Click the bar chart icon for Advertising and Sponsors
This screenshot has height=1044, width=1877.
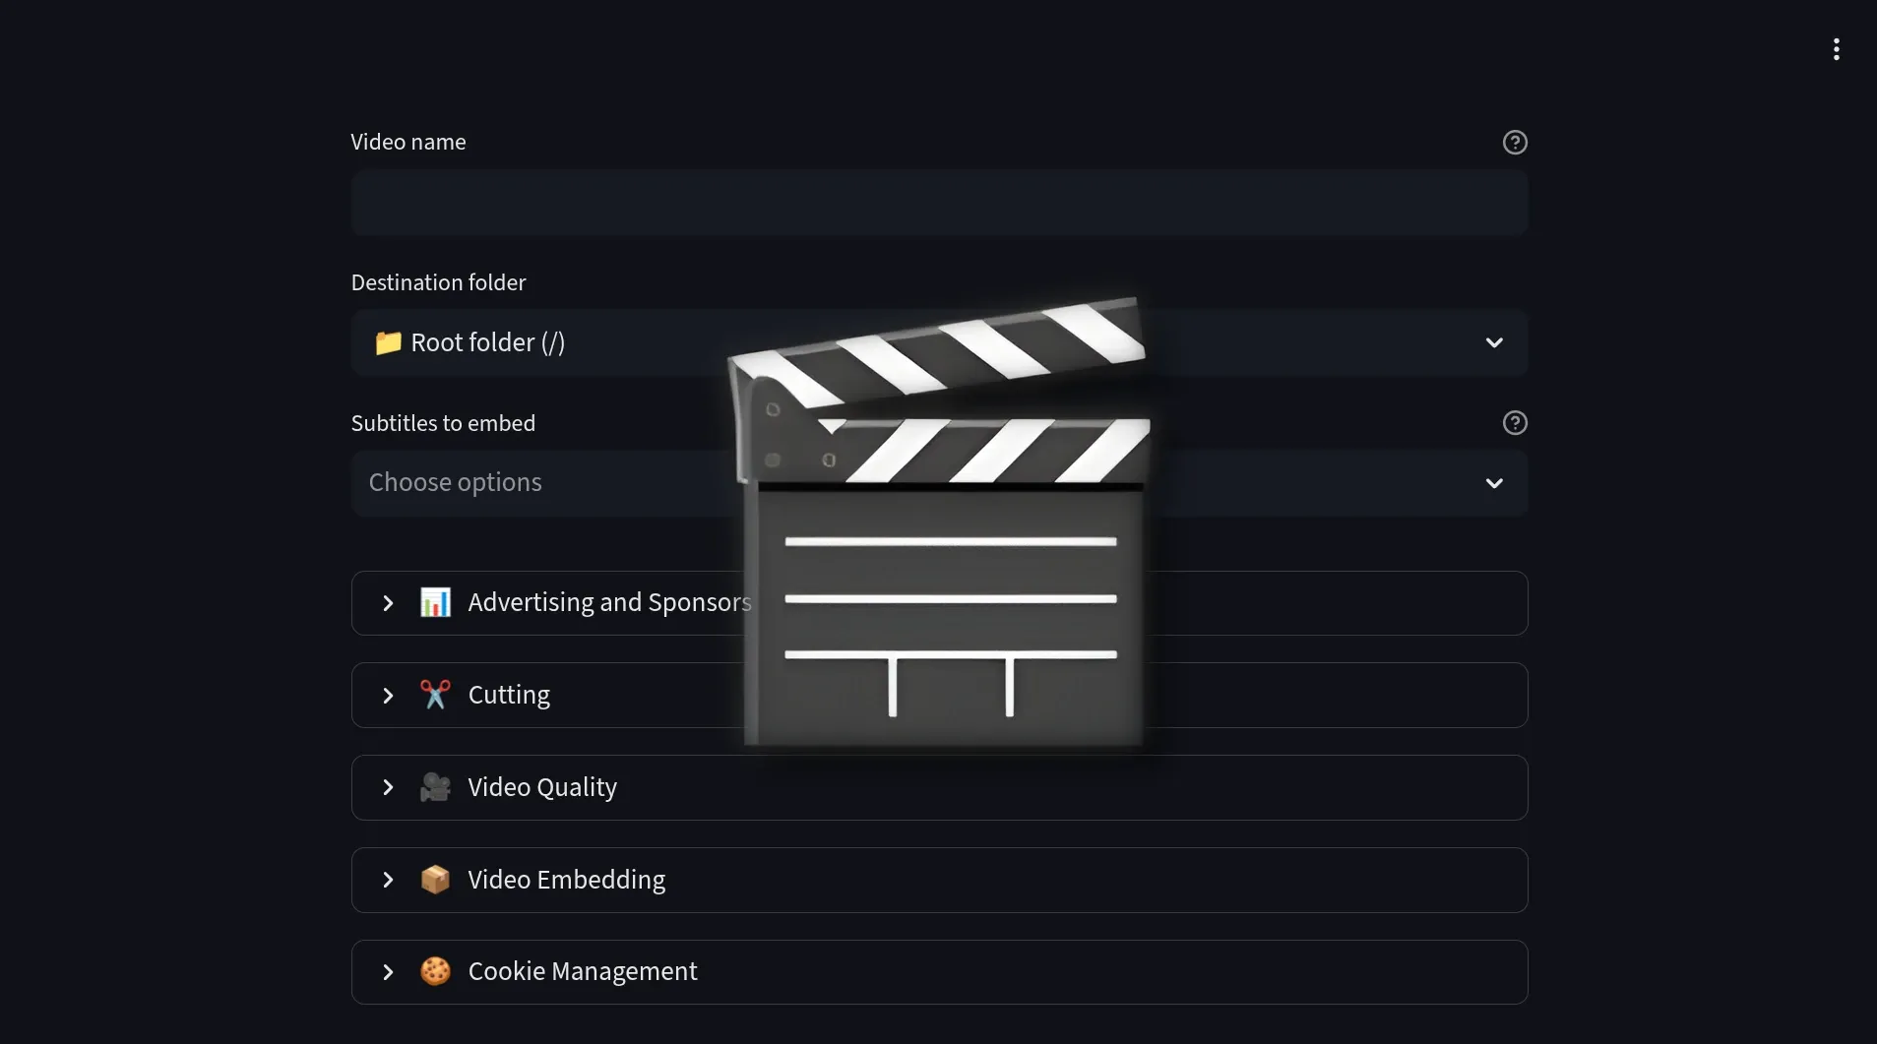(x=435, y=602)
